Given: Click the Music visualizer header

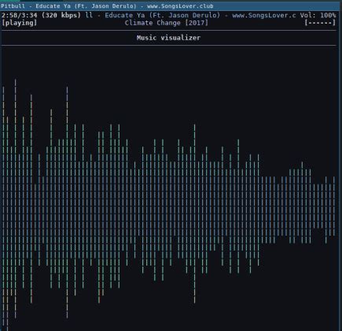Looking at the screenshot, I should tap(168, 38).
